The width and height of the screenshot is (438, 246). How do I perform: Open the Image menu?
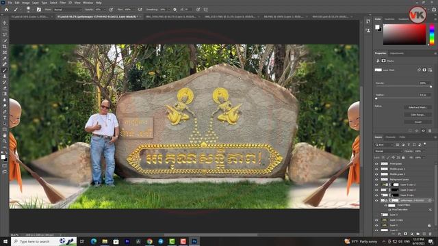tap(26, 3)
